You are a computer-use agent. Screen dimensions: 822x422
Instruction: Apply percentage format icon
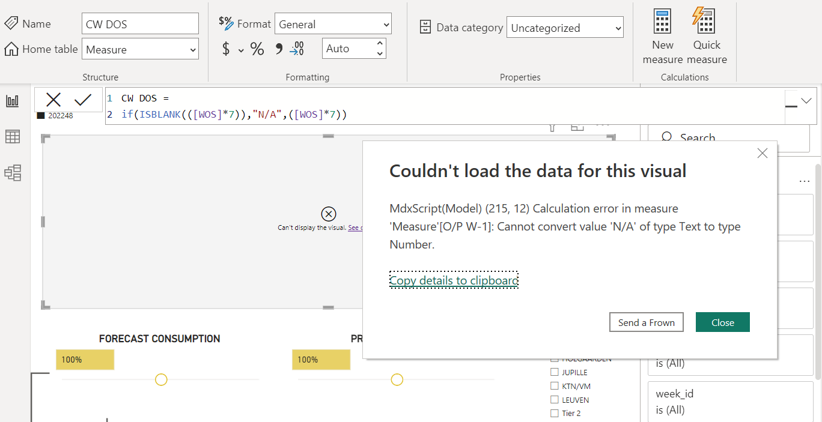[257, 49]
